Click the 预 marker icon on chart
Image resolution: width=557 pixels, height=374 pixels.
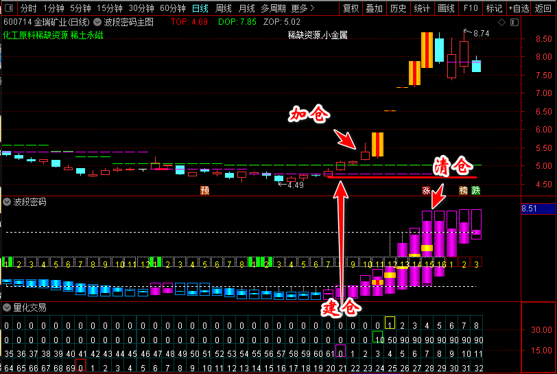click(x=204, y=190)
